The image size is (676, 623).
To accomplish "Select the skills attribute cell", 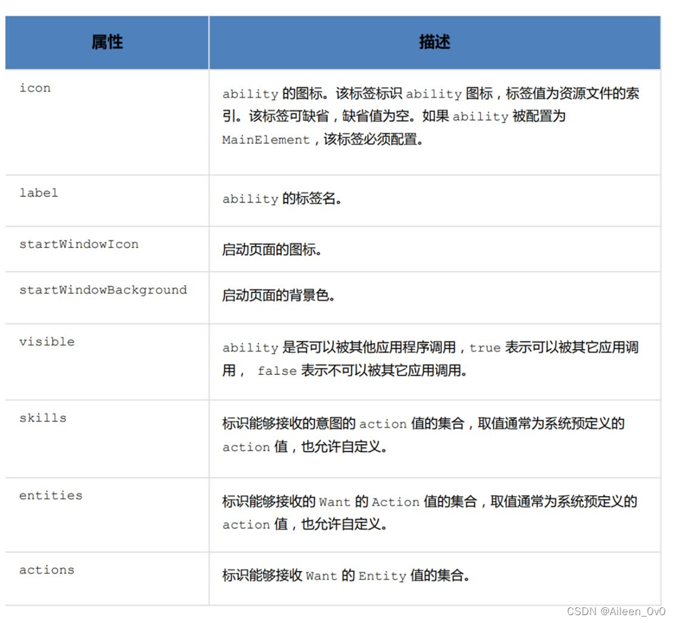I will coord(107,439).
